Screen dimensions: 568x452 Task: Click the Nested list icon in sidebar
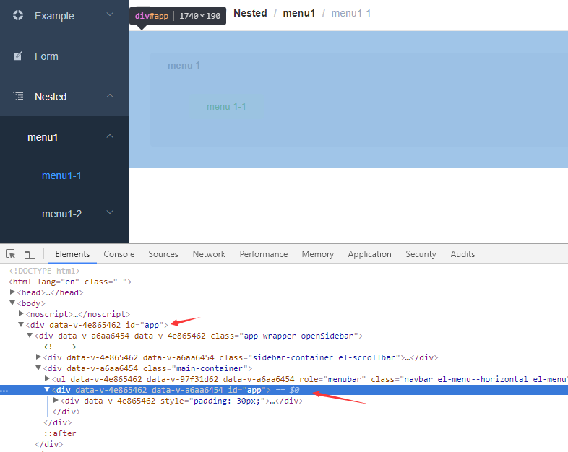point(18,96)
